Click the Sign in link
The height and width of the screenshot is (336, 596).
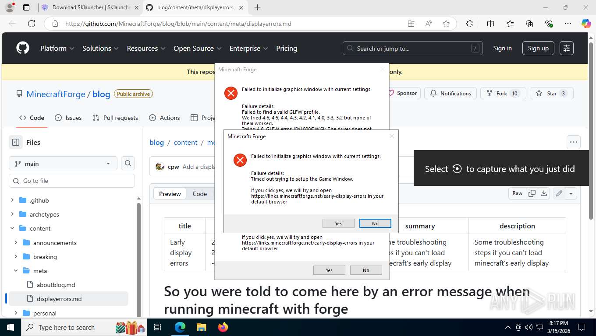click(x=502, y=48)
